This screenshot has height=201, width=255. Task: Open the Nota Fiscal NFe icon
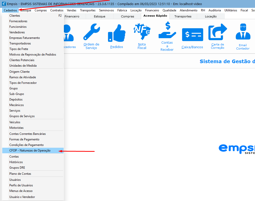(142, 32)
